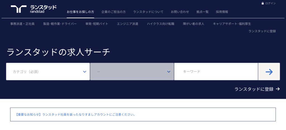Submit search with the blue arrow button

[x=269, y=72]
